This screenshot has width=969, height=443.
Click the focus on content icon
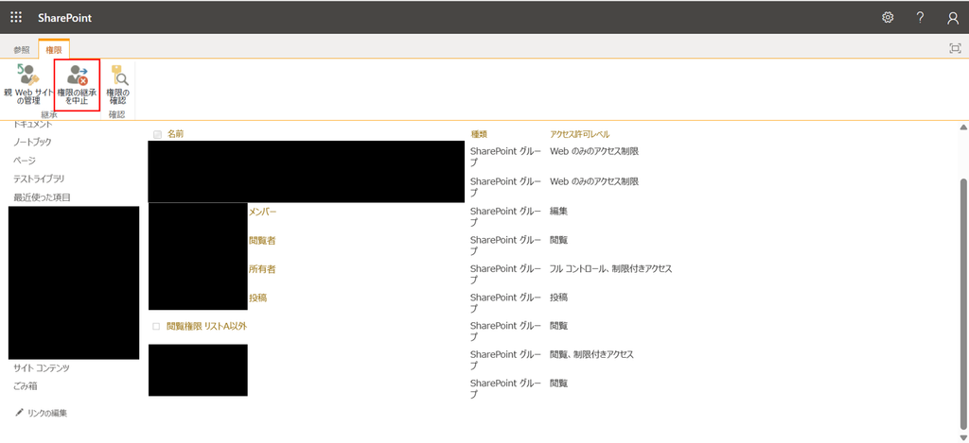tap(956, 49)
